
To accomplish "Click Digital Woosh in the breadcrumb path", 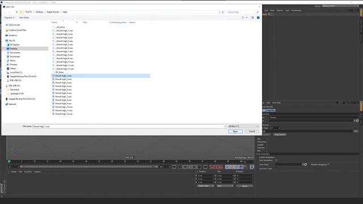I will tap(53, 12).
